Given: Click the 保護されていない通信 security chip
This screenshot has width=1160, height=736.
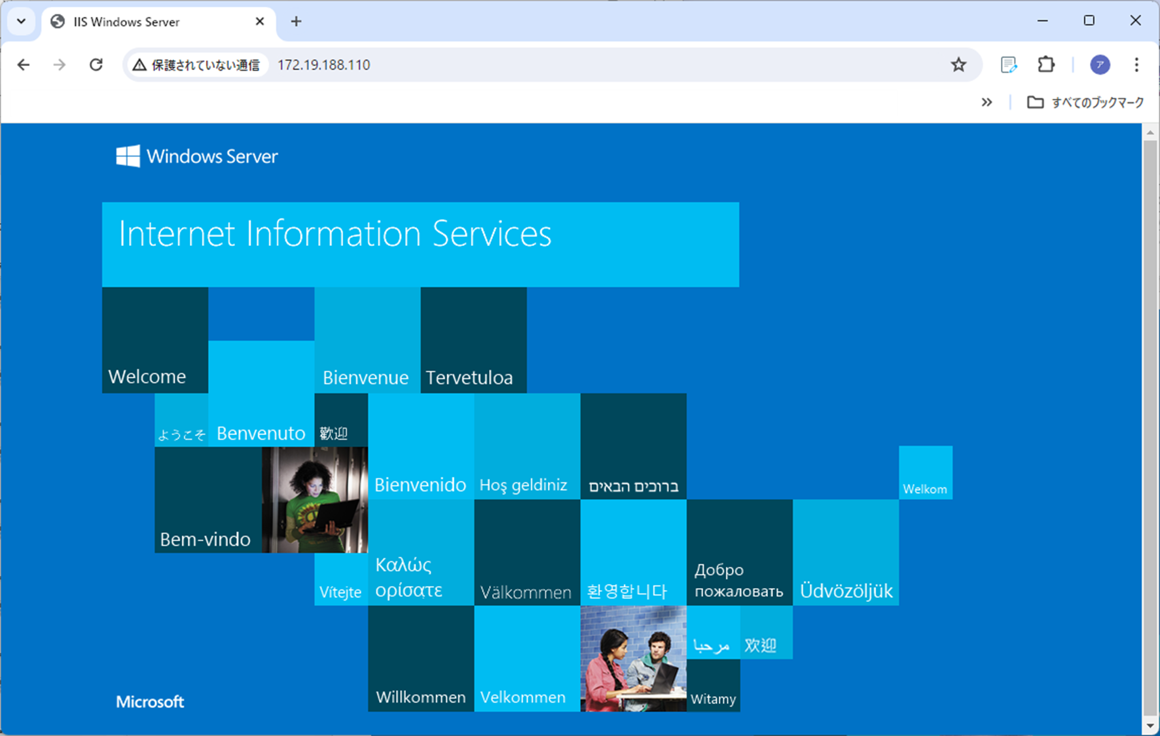Looking at the screenshot, I should click(198, 65).
